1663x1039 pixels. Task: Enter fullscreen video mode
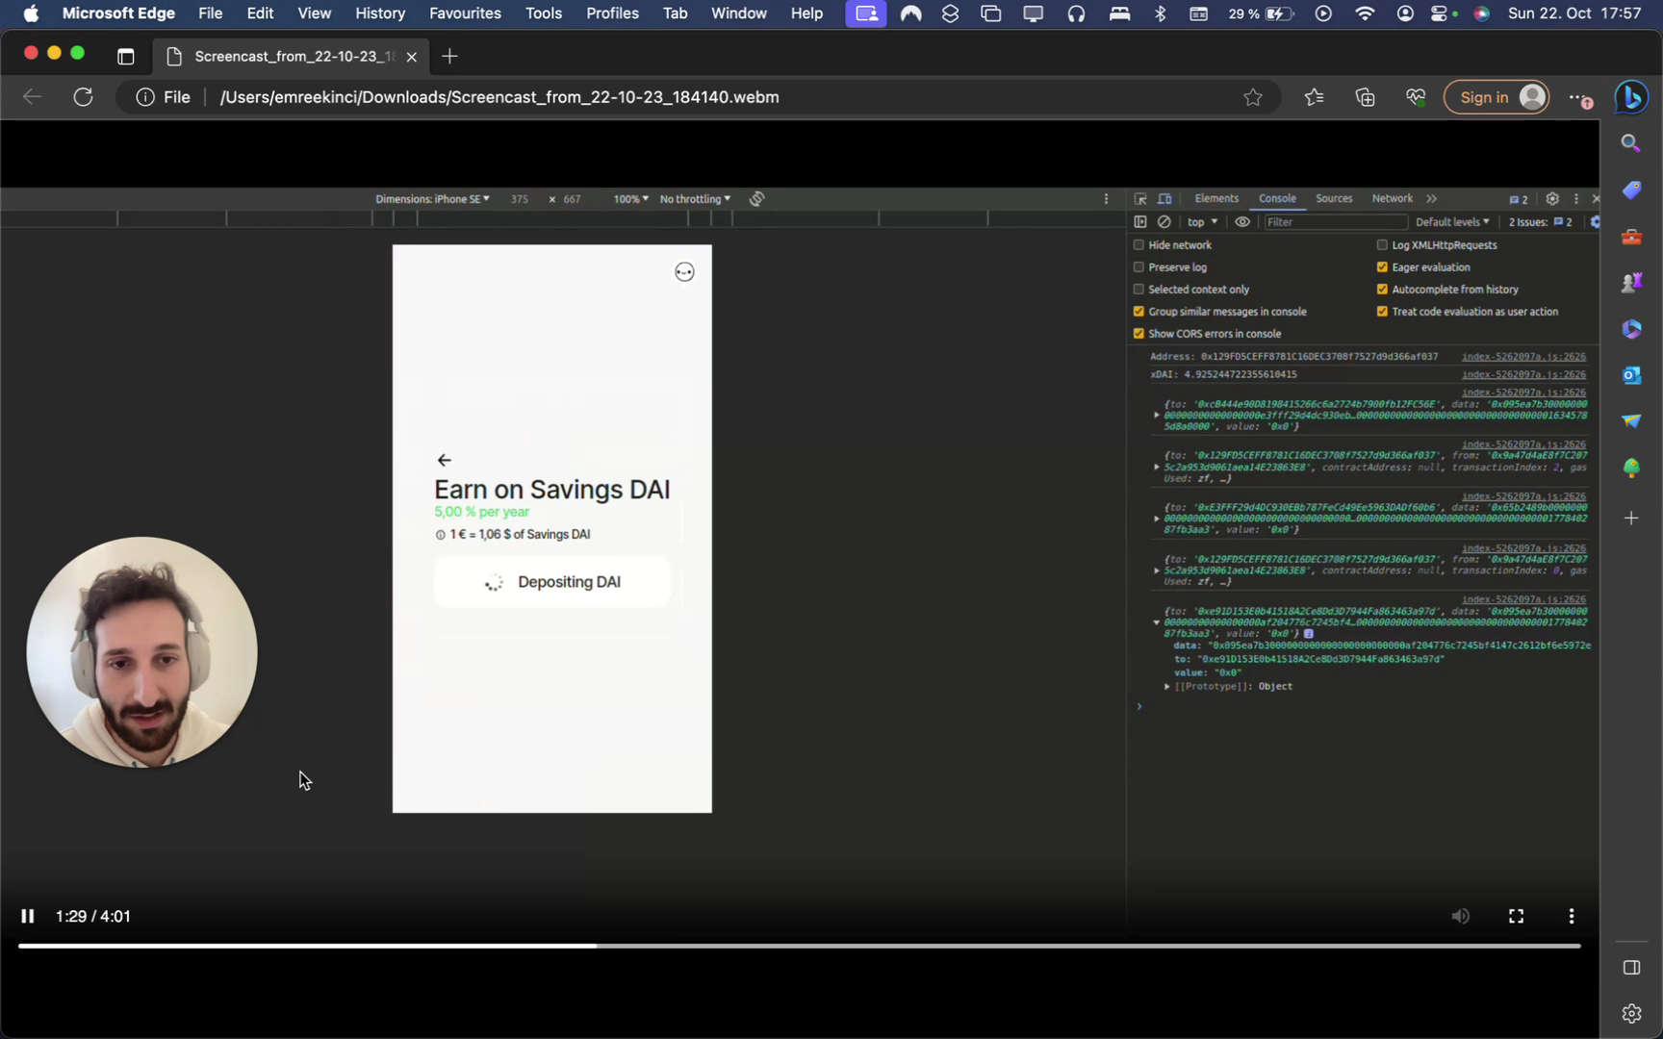1516,916
